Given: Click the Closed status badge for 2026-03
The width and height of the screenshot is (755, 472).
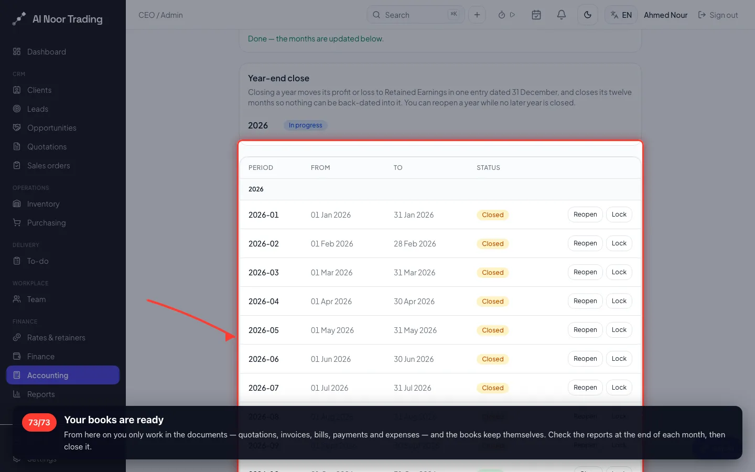Looking at the screenshot, I should coord(493,273).
